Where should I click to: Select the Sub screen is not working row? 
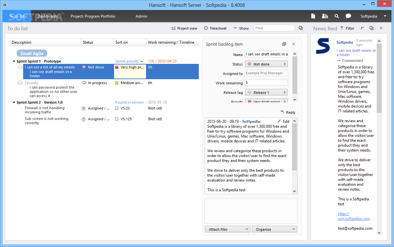coord(47,121)
